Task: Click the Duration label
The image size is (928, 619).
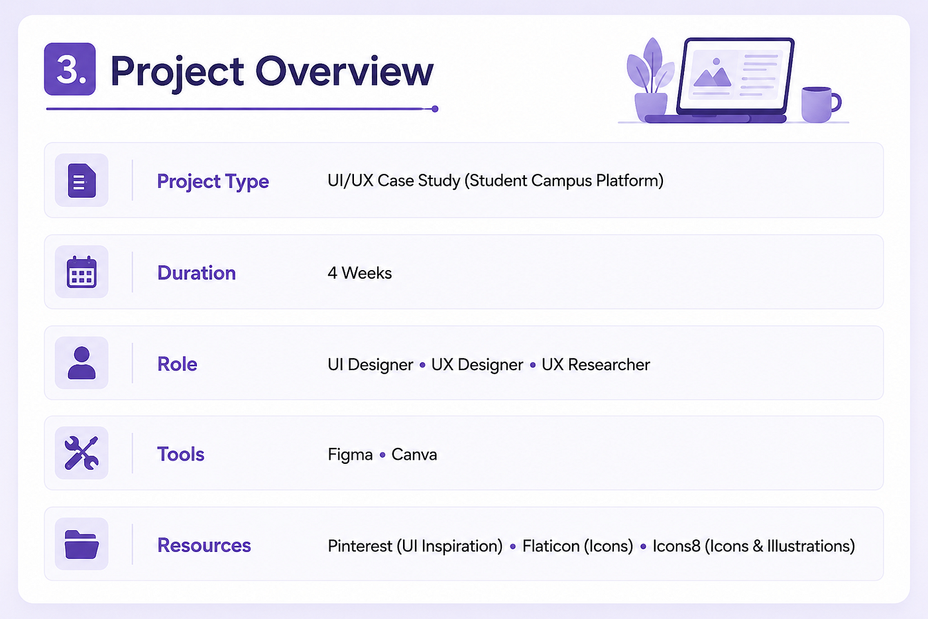Action: (197, 273)
